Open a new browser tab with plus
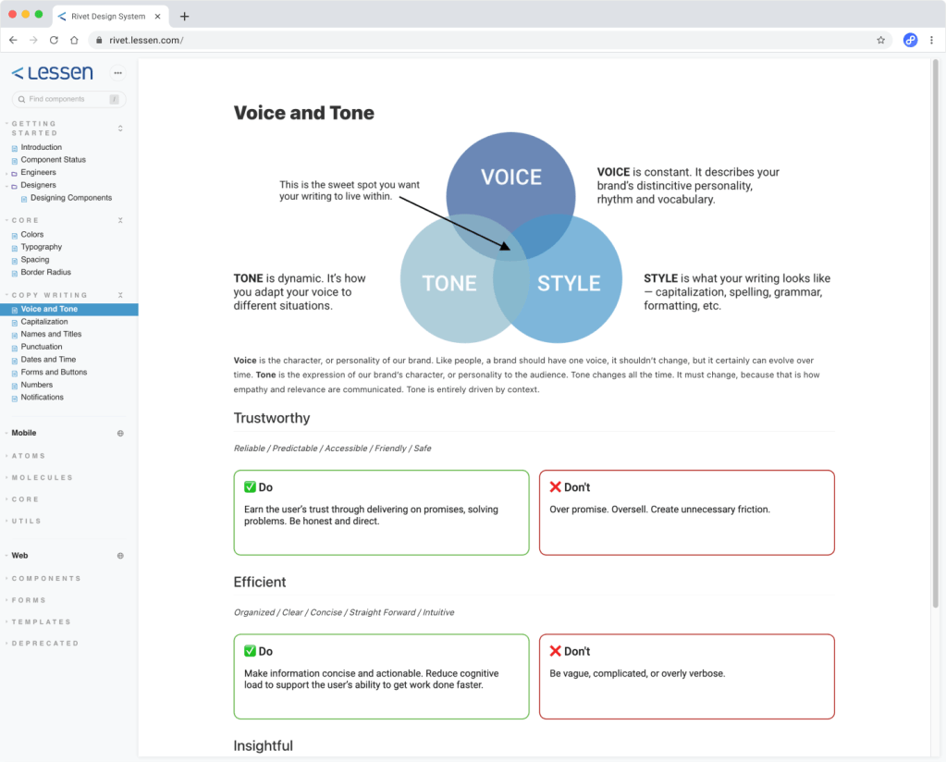 185,16
